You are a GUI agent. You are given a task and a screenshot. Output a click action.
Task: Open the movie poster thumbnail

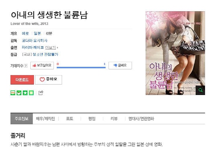pyautogui.click(x=175, y=53)
